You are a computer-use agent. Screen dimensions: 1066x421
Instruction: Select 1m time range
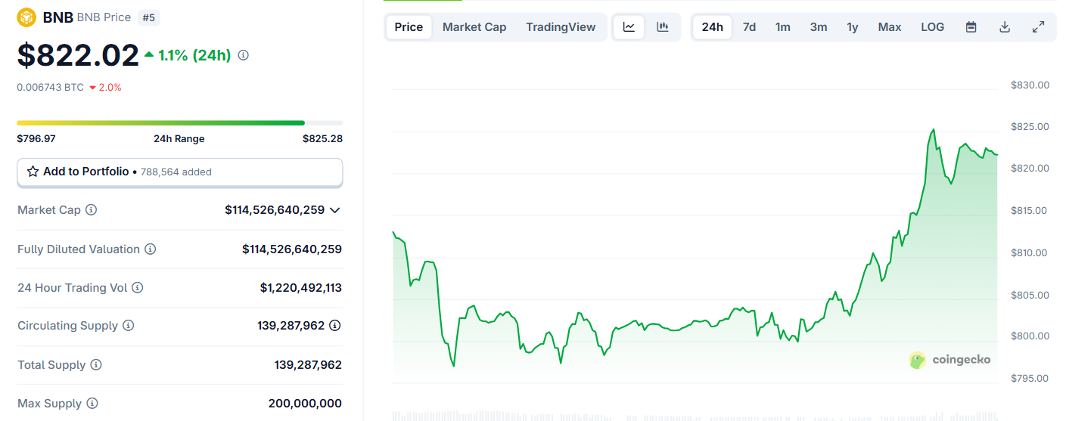point(783,27)
